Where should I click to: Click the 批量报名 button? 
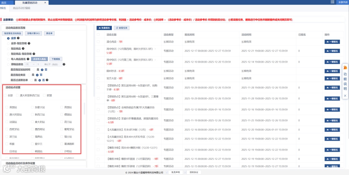(104, 28)
